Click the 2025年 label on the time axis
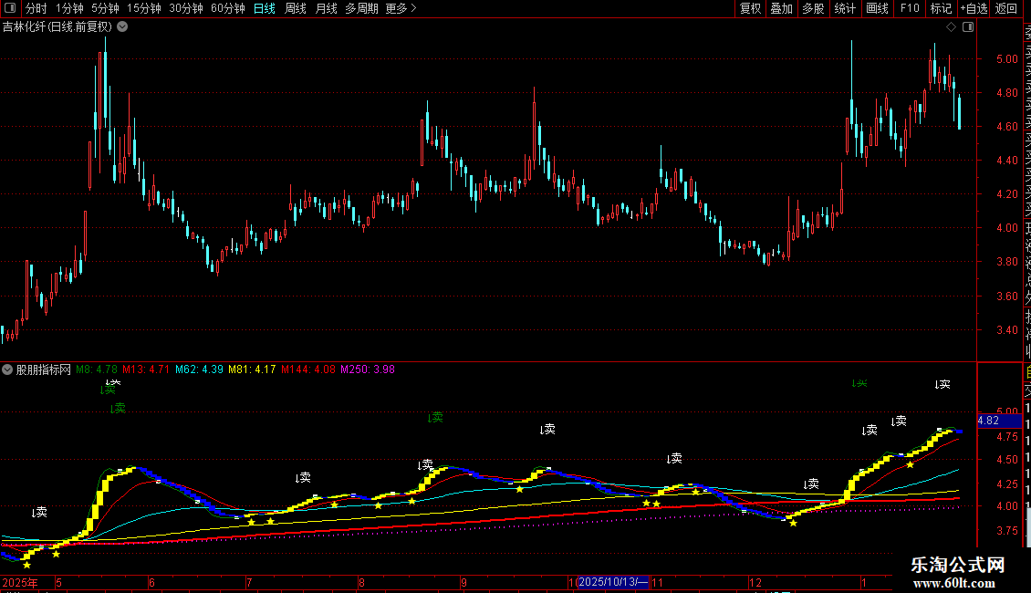Viewport: 1031px width, 593px height. coord(20,582)
